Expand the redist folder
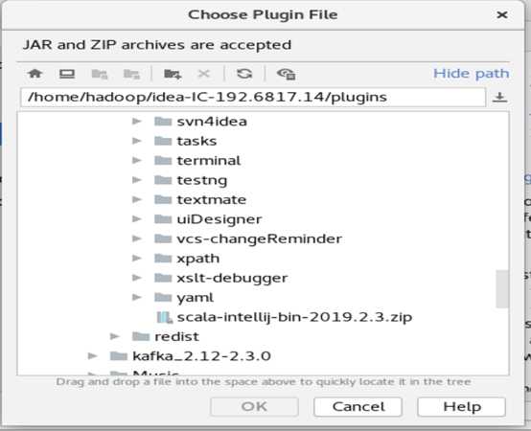Viewport: 531px width, 431px height. click(x=115, y=336)
